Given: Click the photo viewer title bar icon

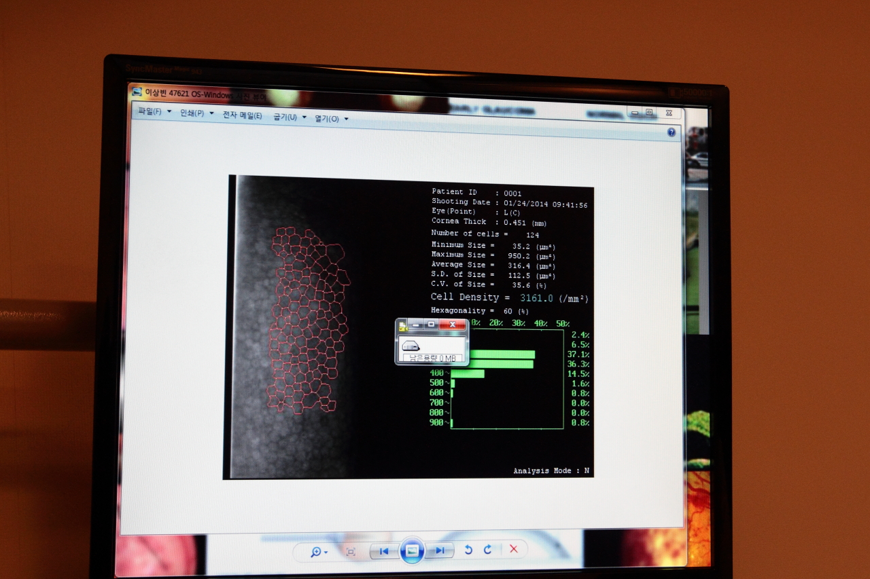Looking at the screenshot, I should pos(137,92).
